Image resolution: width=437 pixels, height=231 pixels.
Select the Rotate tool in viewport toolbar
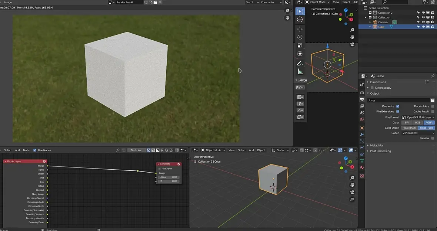click(x=300, y=37)
